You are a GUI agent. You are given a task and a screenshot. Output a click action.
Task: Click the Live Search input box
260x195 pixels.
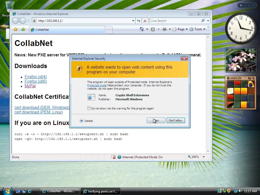click(x=175, y=21)
